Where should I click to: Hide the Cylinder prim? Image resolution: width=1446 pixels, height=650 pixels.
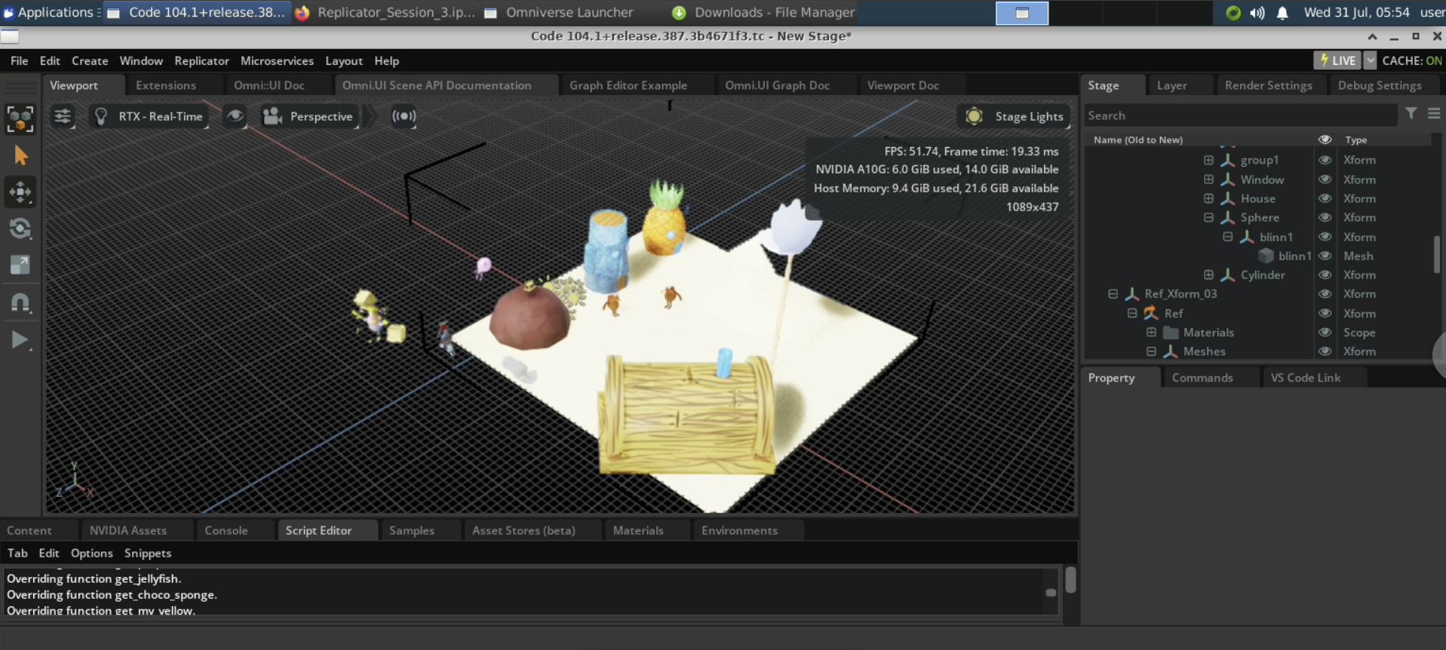(1325, 274)
